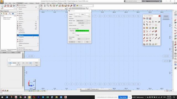Choose Materials in the Geometry menu
The image size is (177, 99).
coord(28,35)
